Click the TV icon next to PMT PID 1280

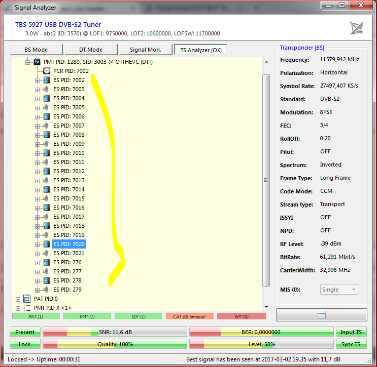37,62
